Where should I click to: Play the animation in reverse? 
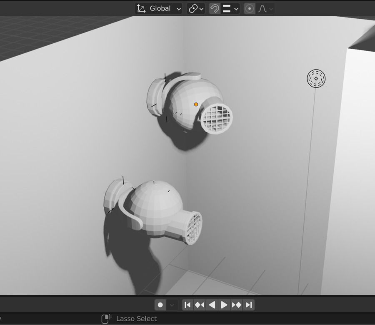(x=212, y=305)
